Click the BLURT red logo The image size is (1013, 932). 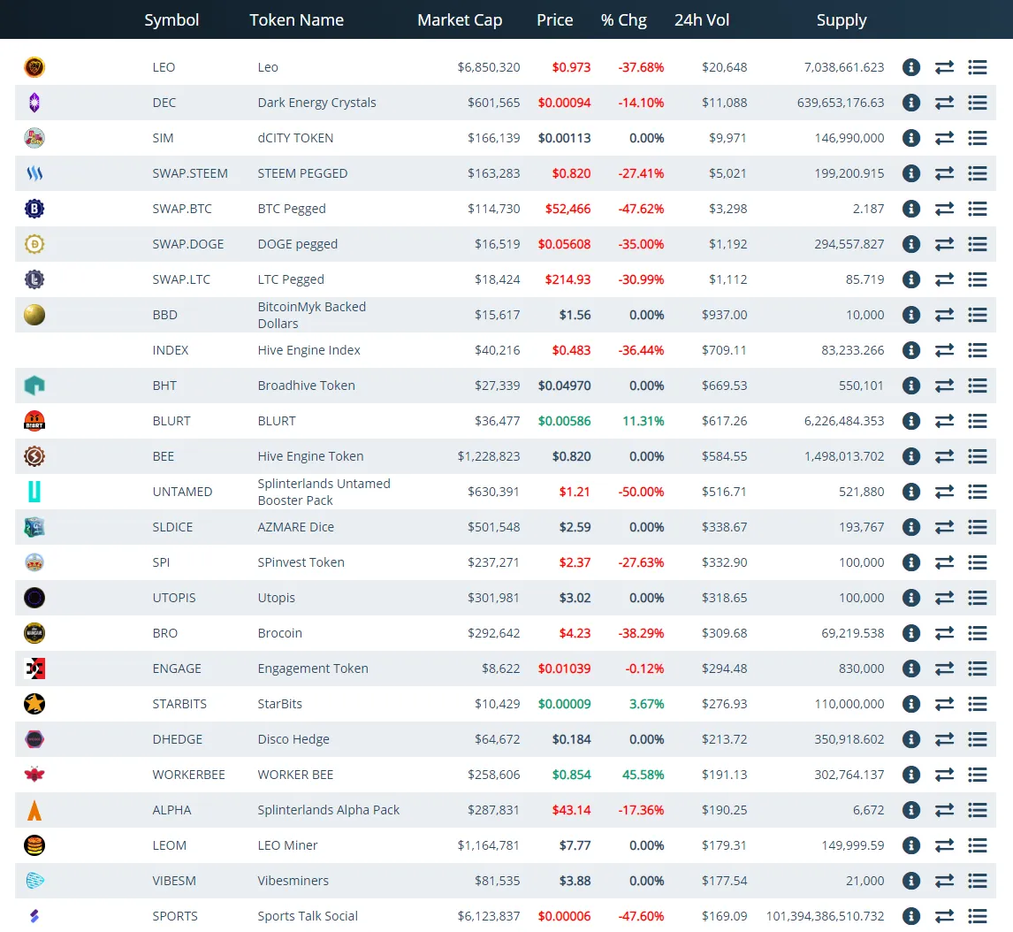tap(34, 421)
